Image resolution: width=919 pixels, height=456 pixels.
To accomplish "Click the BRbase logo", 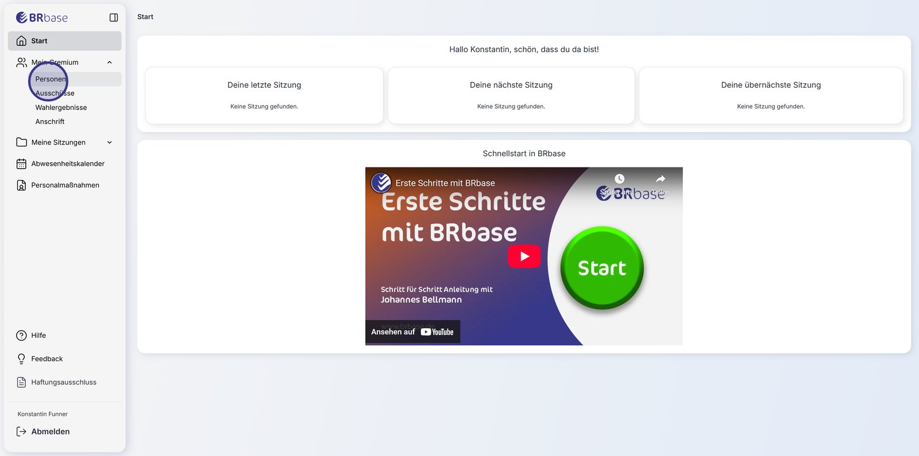I will 42,18.
